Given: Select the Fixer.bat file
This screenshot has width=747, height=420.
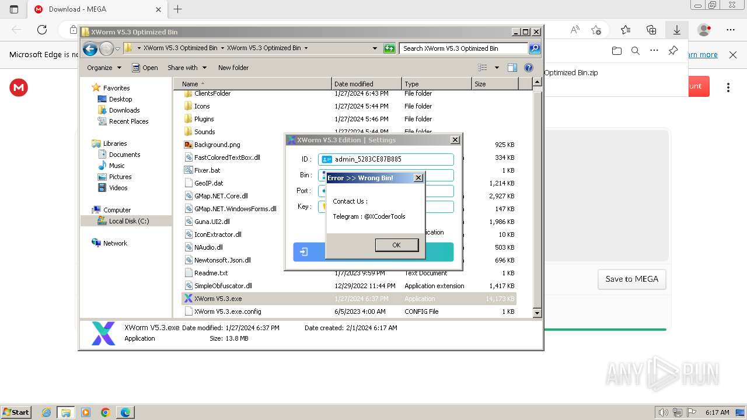Looking at the screenshot, I should (x=207, y=170).
